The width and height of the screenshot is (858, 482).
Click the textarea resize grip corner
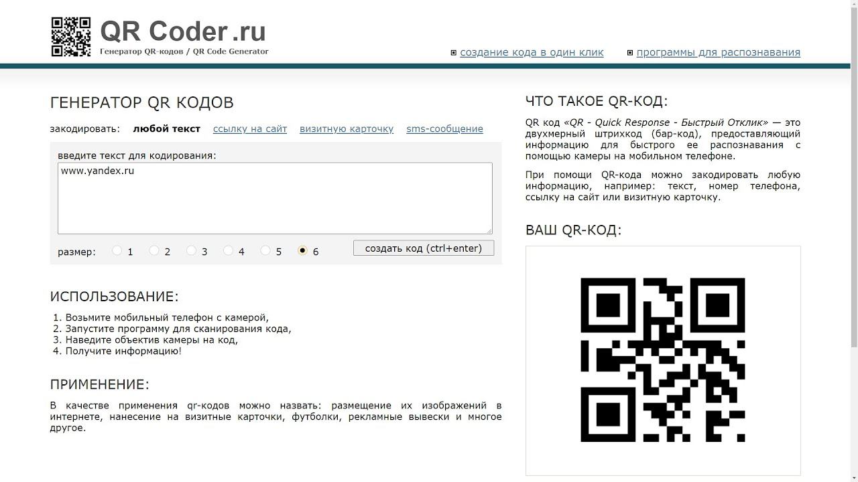click(x=489, y=230)
